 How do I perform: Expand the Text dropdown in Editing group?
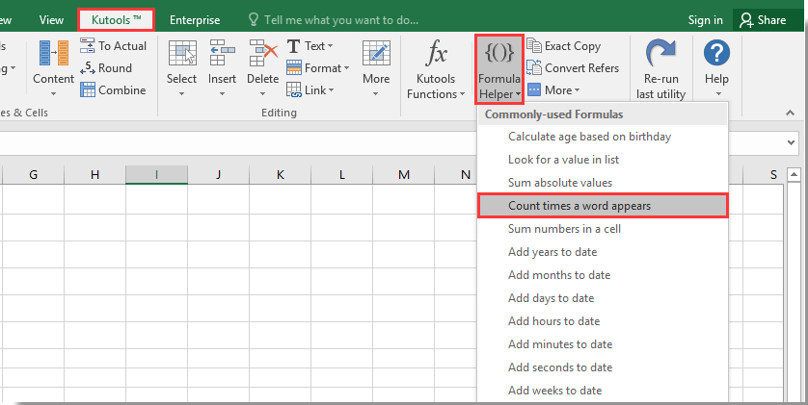[310, 46]
